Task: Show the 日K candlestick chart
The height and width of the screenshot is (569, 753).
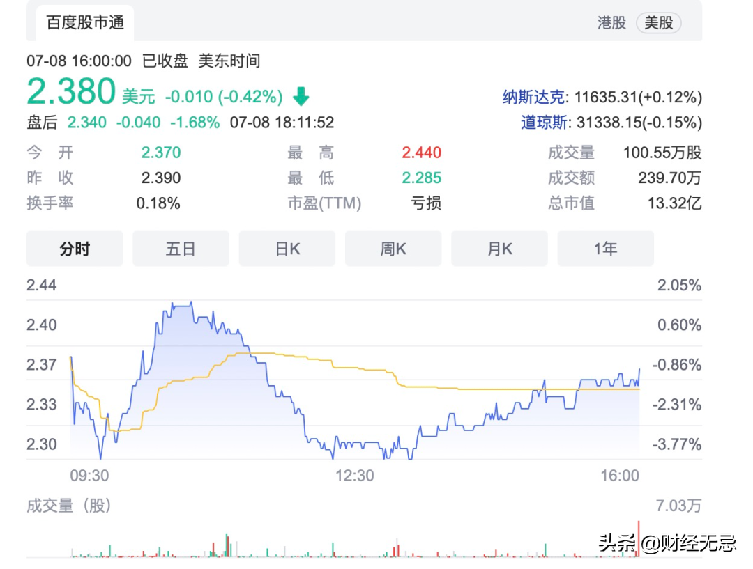Action: point(287,249)
